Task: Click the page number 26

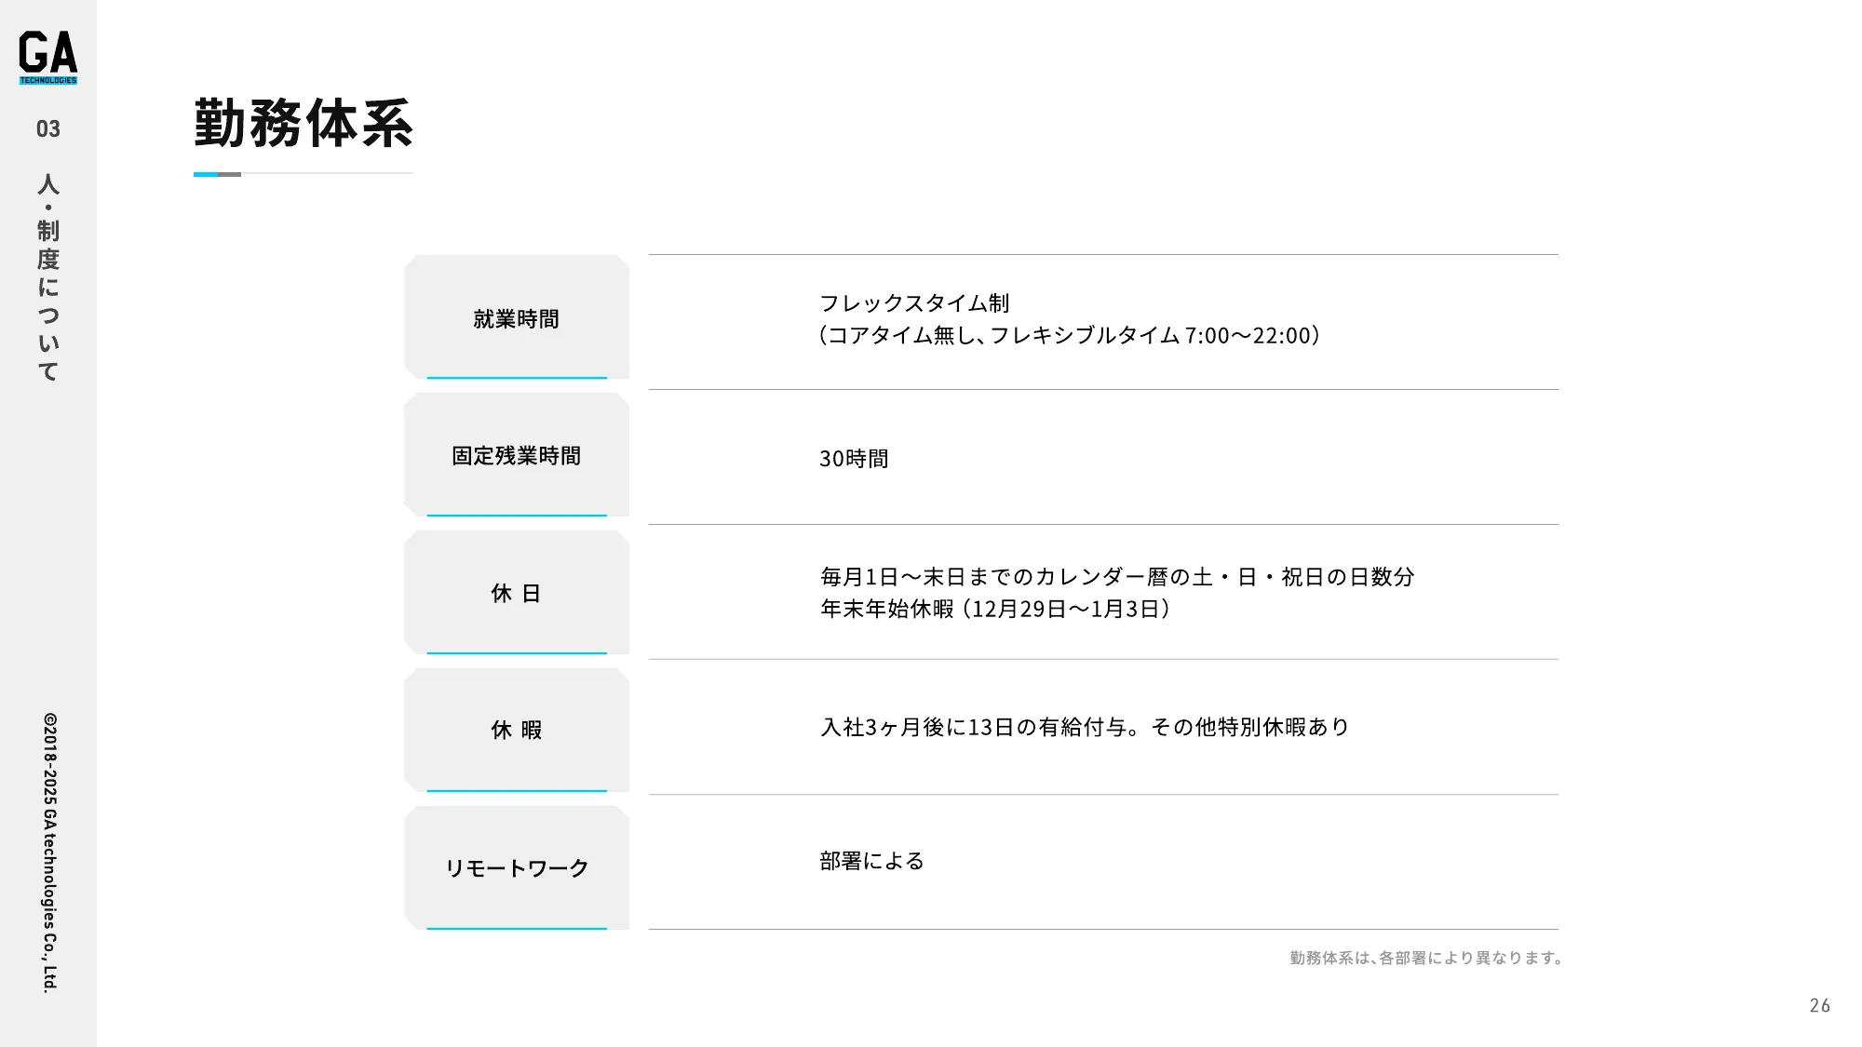Action: coord(1819,1005)
